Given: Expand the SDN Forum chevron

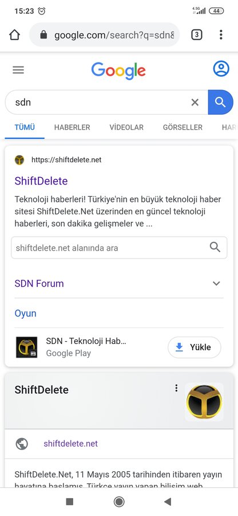Looking at the screenshot, I should [216, 283].
